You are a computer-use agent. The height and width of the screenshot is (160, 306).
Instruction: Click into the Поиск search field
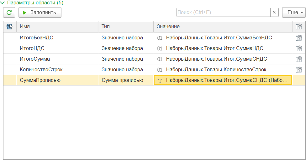coord(223,12)
